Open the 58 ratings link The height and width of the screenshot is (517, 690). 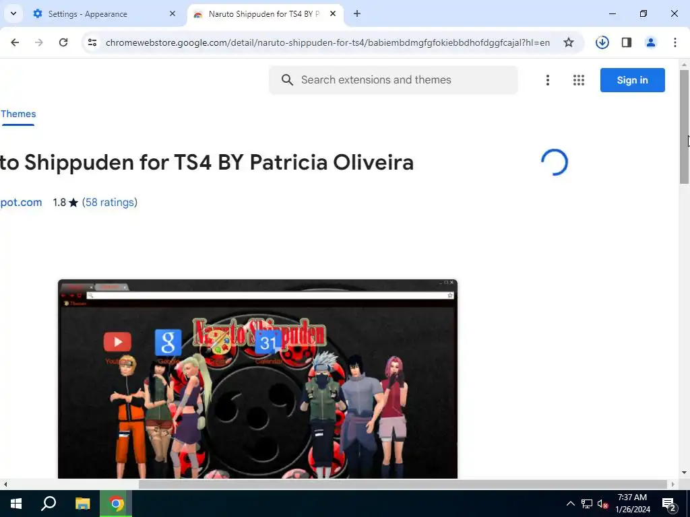pyautogui.click(x=110, y=202)
